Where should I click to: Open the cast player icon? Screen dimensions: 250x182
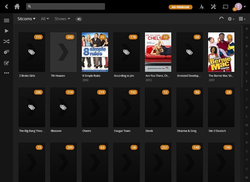click(x=225, y=7)
